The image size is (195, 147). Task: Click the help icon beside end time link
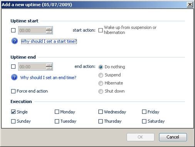tap(14, 77)
